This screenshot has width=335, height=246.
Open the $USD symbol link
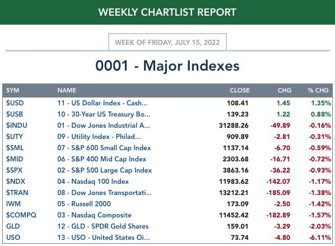pos(15,103)
